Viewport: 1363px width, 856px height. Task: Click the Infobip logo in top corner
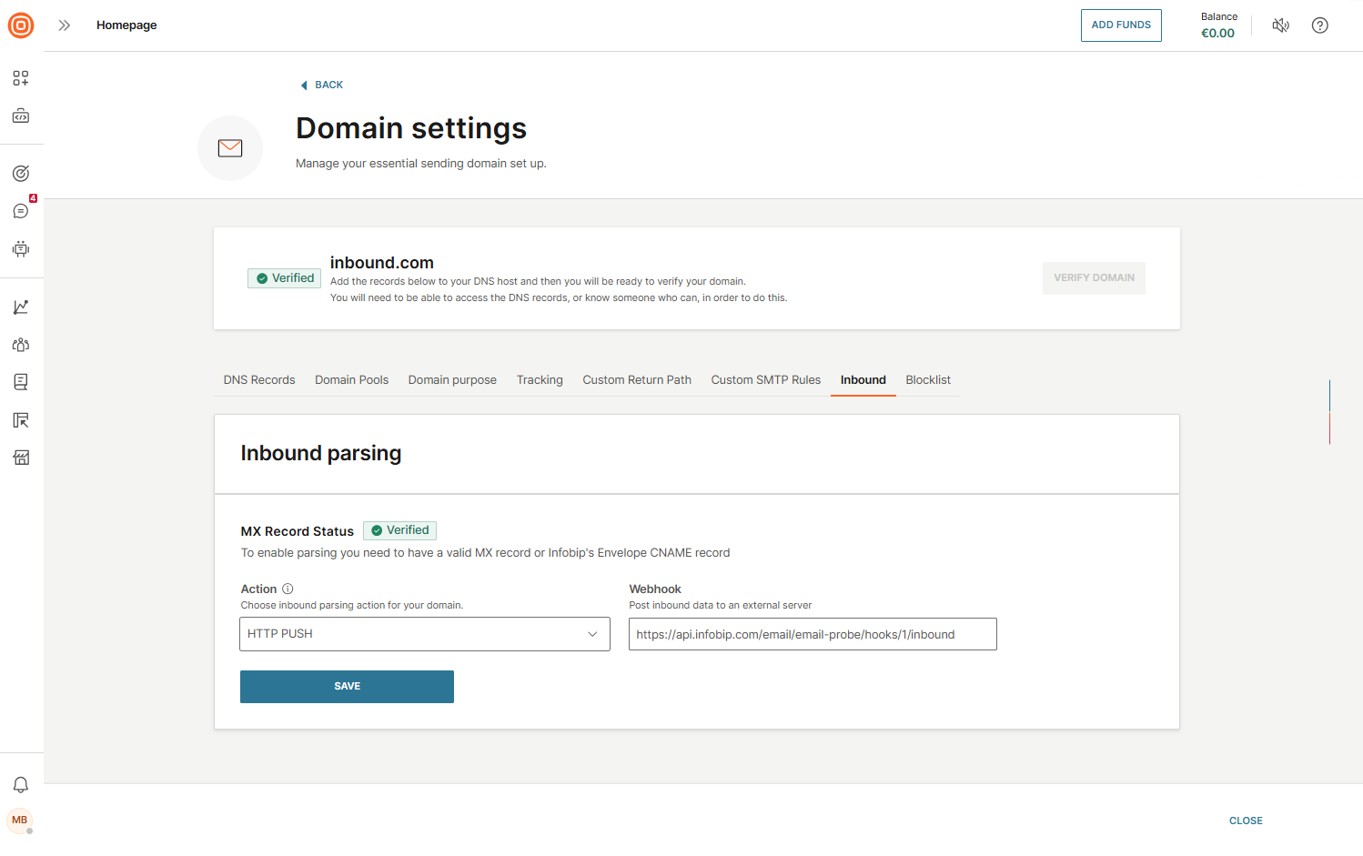pyautogui.click(x=20, y=25)
